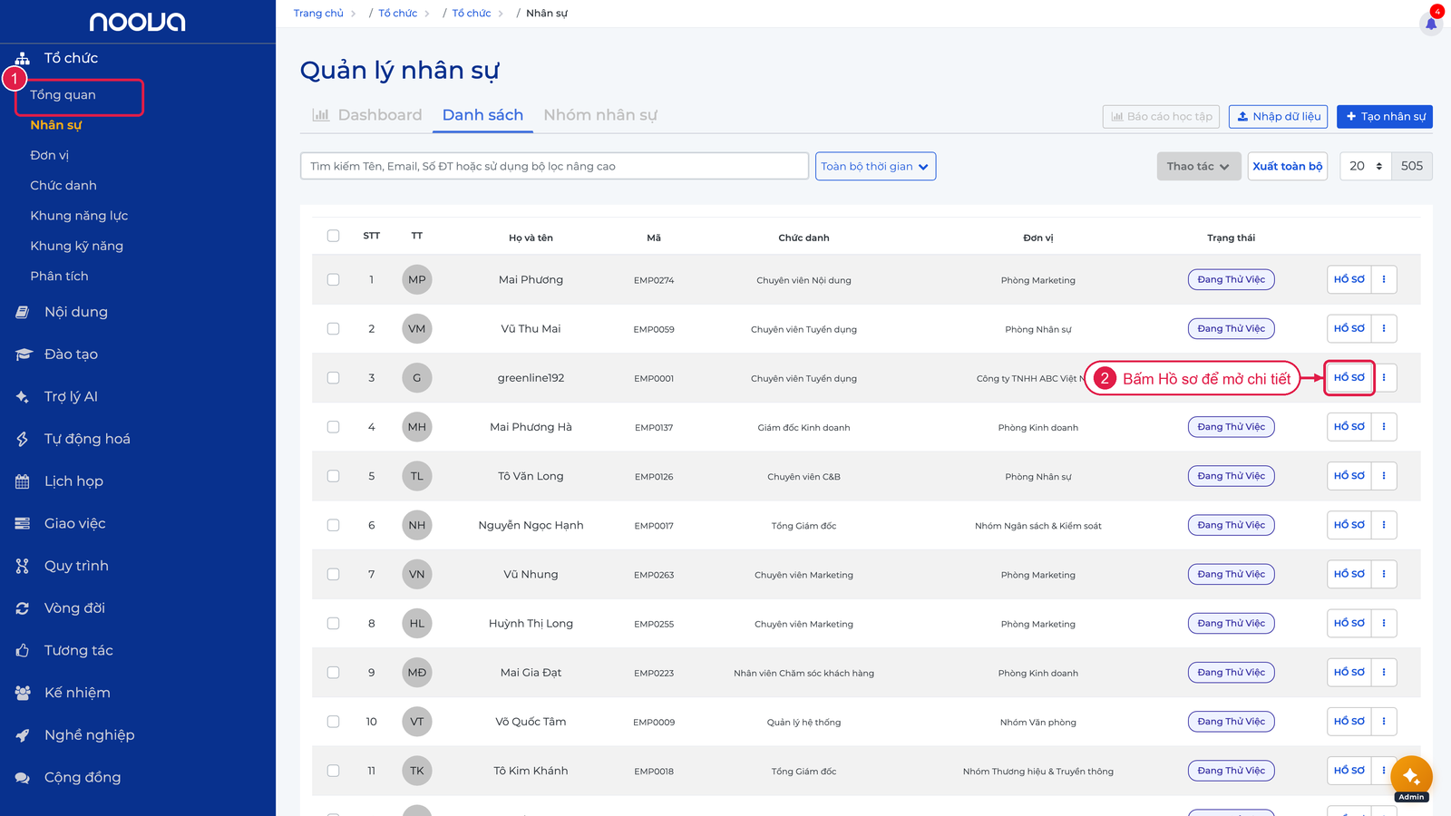1451x816 pixels.
Task: Click the total count 505 box
Action: 1412,166
